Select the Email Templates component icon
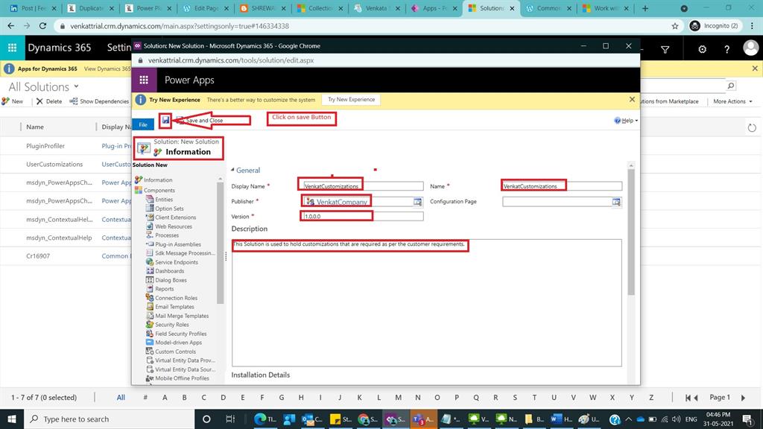 [150, 306]
